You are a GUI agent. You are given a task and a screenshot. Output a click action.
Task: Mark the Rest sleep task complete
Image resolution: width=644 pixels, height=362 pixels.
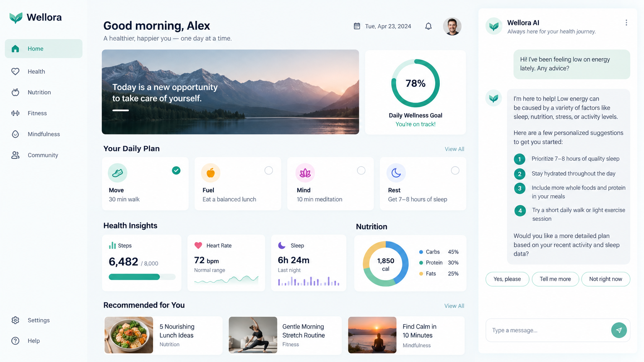pos(455,171)
